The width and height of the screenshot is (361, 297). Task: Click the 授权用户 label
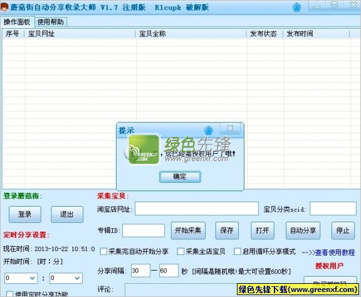click(x=329, y=266)
